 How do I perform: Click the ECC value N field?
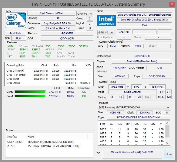point(167,113)
